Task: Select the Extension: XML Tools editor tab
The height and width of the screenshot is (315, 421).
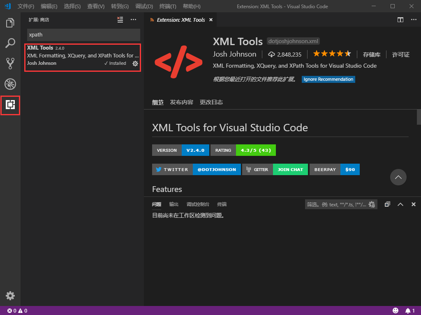Action: 181,20
